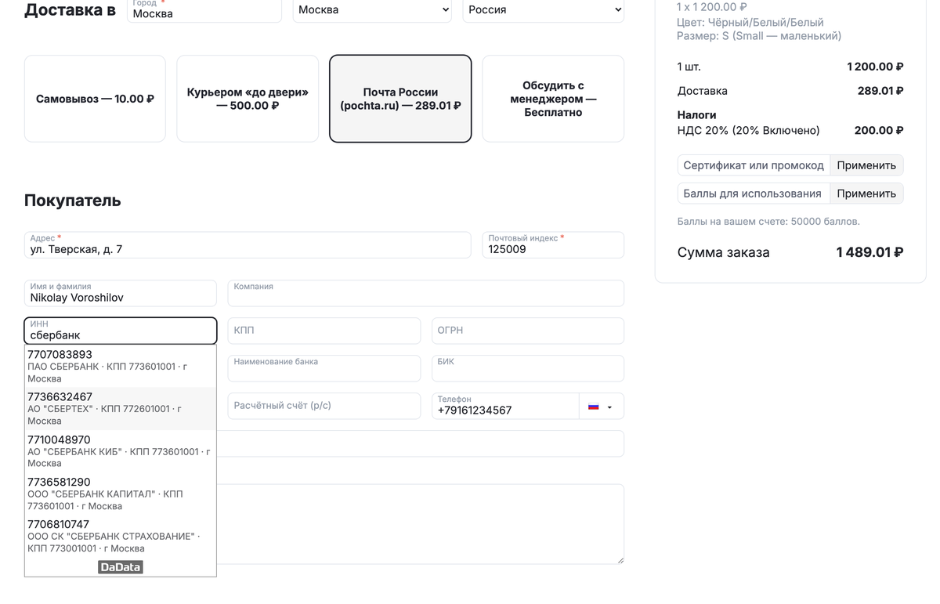Click the Компания input field

426,293
